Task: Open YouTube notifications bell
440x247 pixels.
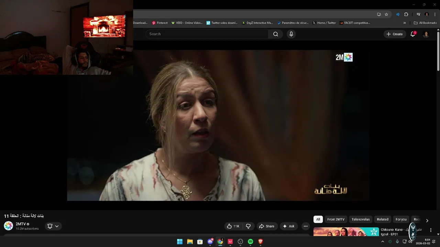Action: (x=413, y=34)
